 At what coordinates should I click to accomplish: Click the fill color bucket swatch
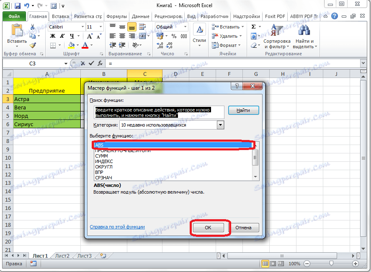click(x=71, y=45)
